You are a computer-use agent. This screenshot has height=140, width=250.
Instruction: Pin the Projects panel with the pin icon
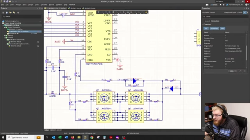[40, 8]
